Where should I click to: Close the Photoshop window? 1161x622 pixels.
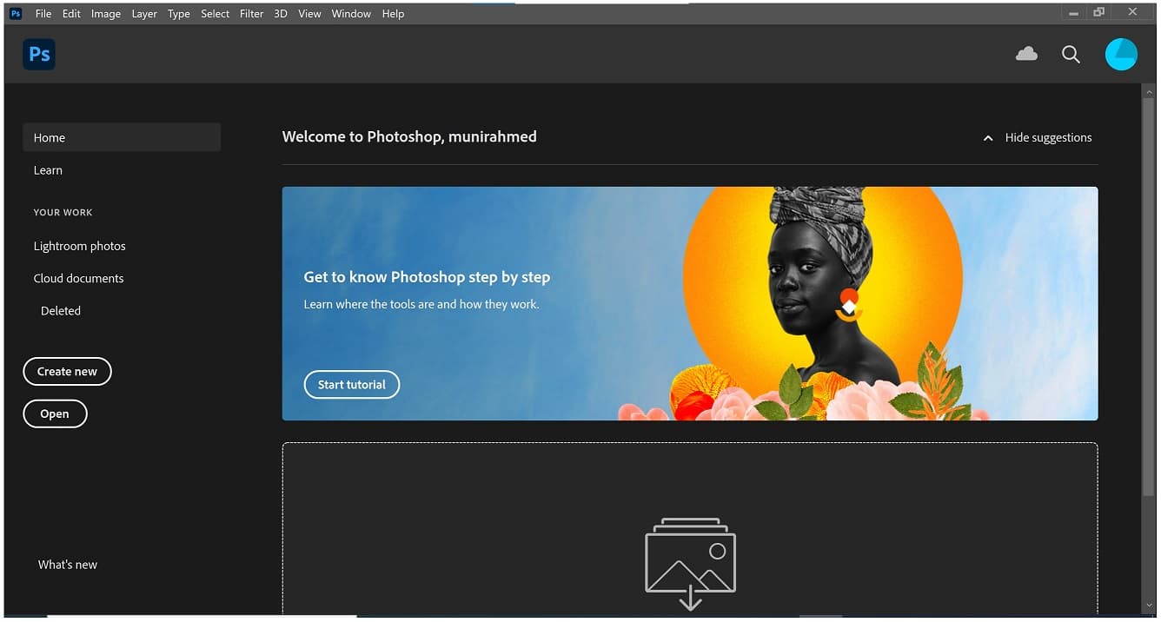tap(1132, 12)
